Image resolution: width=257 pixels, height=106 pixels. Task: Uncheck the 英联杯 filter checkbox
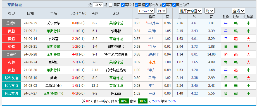[123, 5]
